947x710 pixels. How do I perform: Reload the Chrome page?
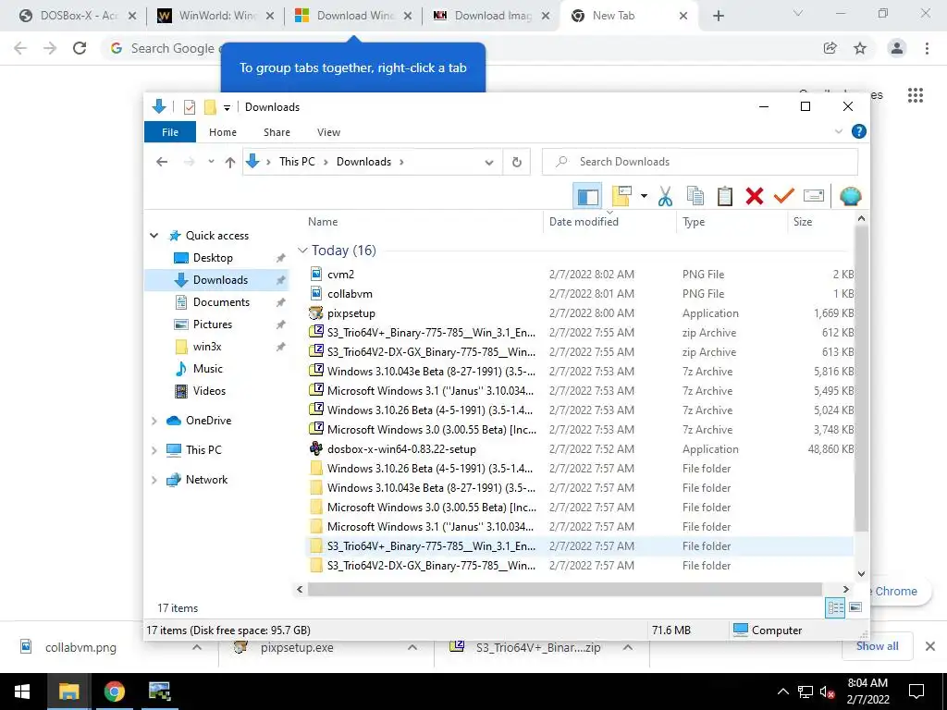coord(80,48)
